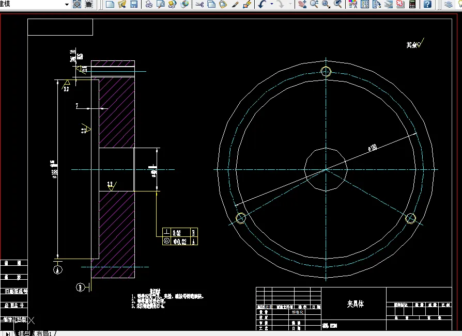This screenshot has width=462, height=336.
Task: Open the Block Editor
Action: click(x=247, y=4)
